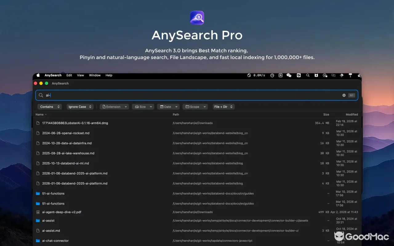Click the screen mirroring displays icon
The height and width of the screenshot is (246, 394).
coord(333,75)
